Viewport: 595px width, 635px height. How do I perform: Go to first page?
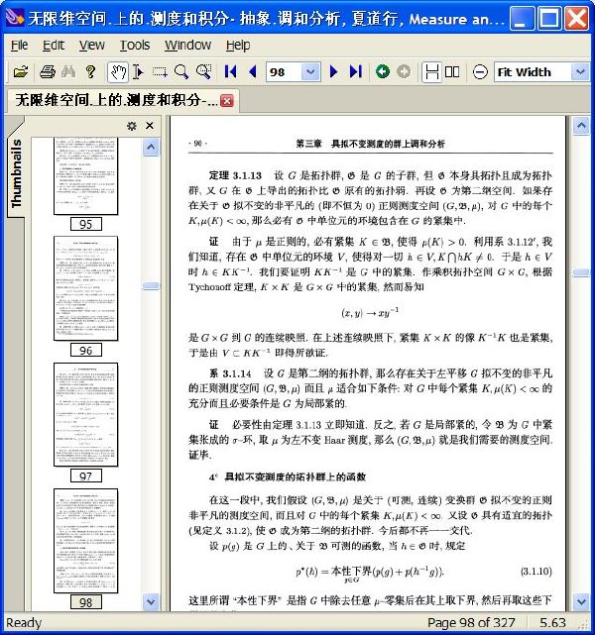point(230,72)
